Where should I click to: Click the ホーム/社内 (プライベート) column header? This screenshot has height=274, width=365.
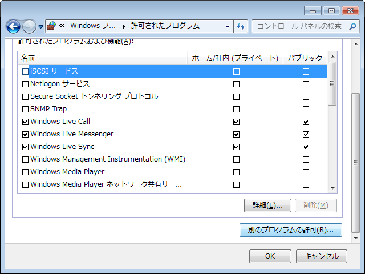click(x=235, y=58)
